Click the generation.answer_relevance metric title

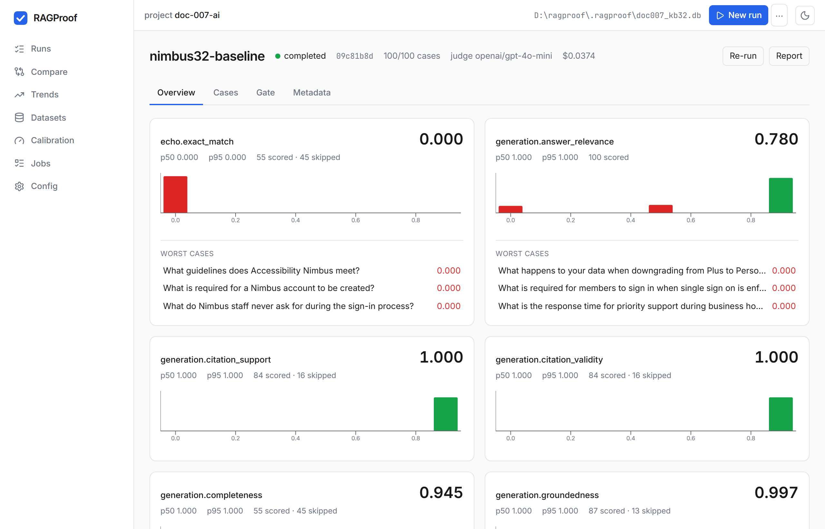click(555, 142)
